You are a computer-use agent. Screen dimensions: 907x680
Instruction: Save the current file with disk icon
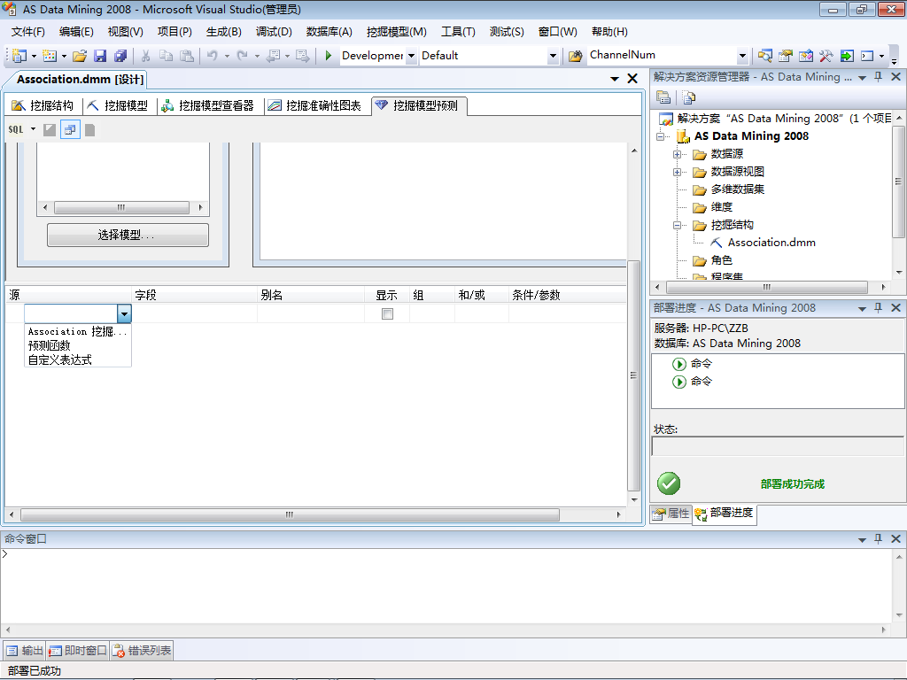tap(100, 56)
